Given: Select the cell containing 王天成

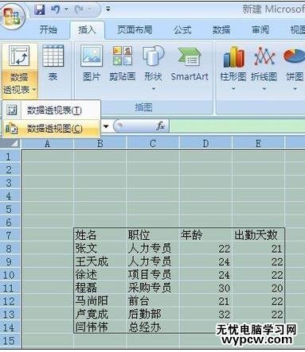Looking at the screenshot, I should pyautogui.click(x=100, y=261).
